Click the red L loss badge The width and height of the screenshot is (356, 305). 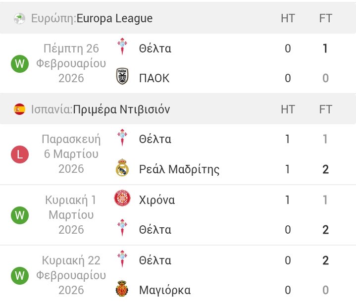coord(20,154)
